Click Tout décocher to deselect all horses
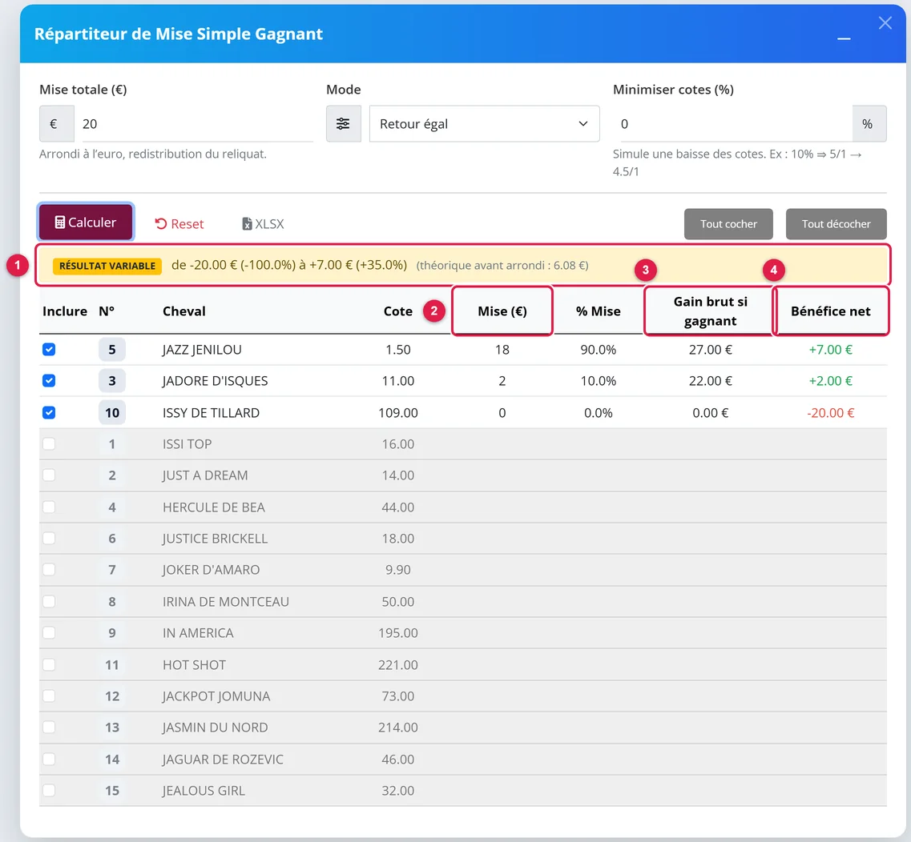The image size is (911, 842). click(x=836, y=224)
